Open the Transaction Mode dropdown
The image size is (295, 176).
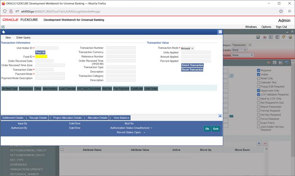point(187,49)
